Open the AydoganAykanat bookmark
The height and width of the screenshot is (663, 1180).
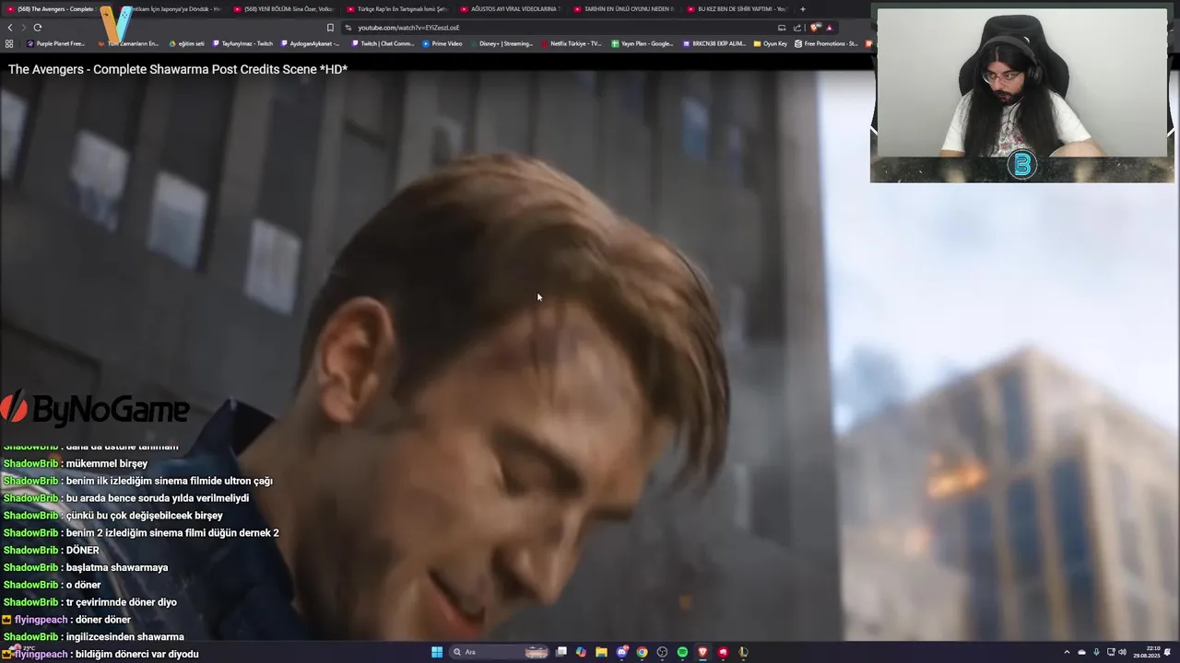[x=311, y=43]
